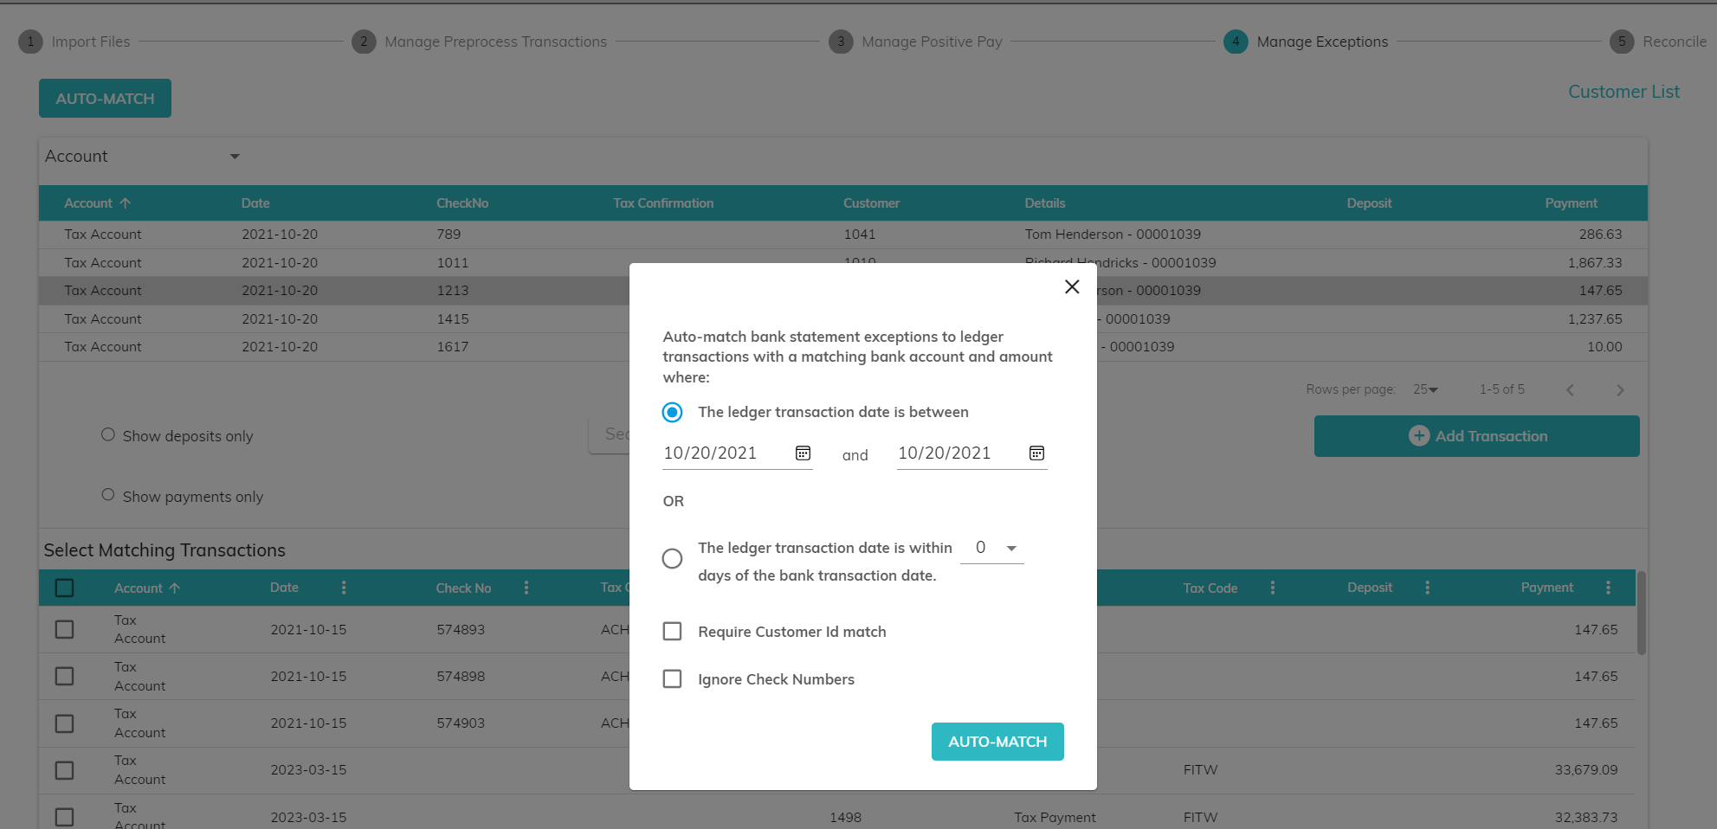
Task: Open the Date column options menu
Action: pos(344,588)
